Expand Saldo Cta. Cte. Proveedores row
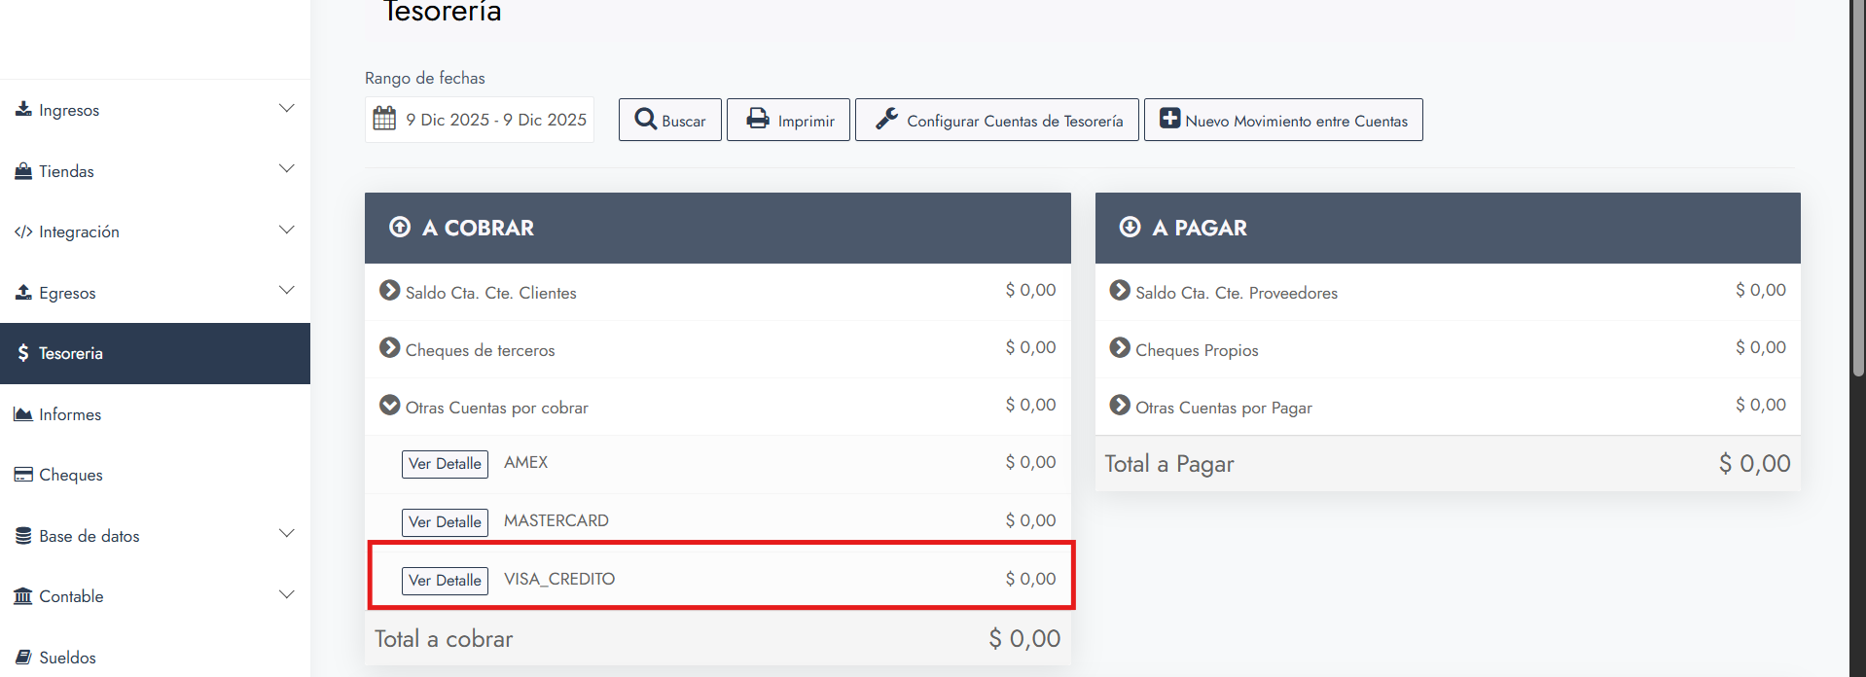This screenshot has height=677, width=1866. [1120, 291]
